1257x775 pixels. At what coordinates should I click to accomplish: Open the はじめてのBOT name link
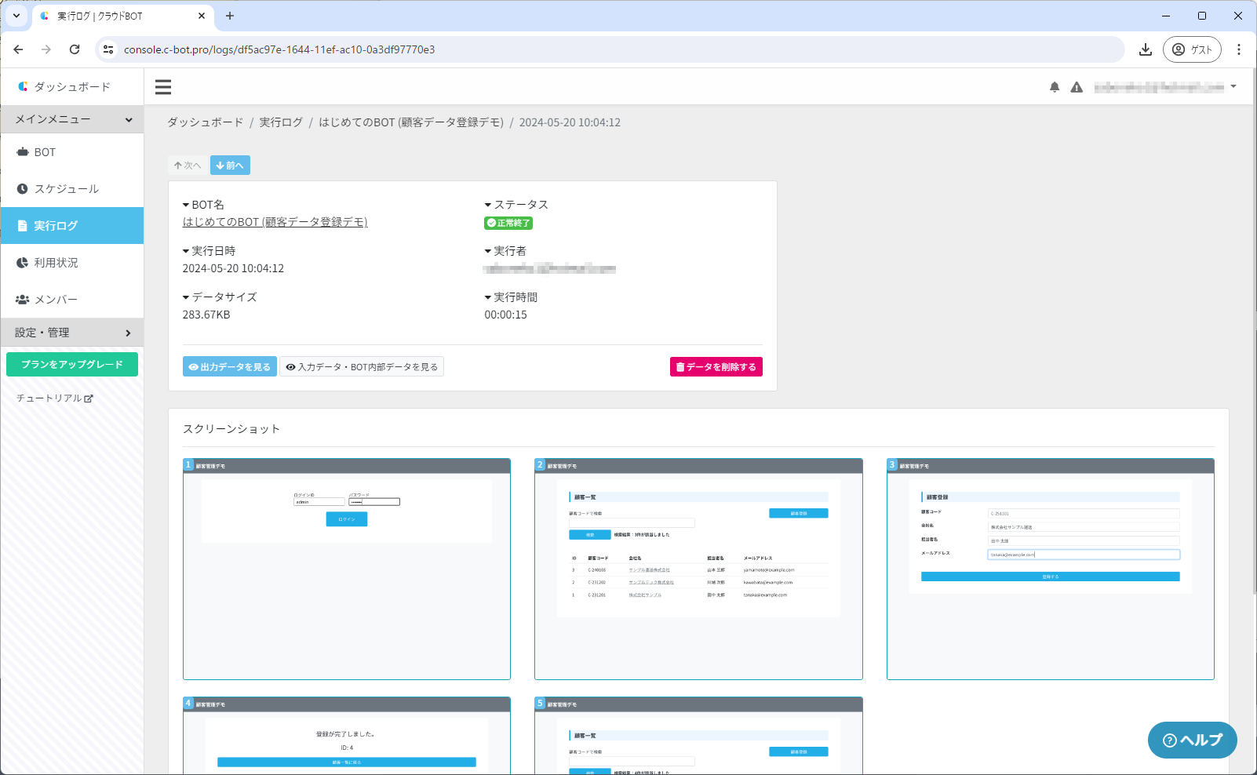coord(275,222)
